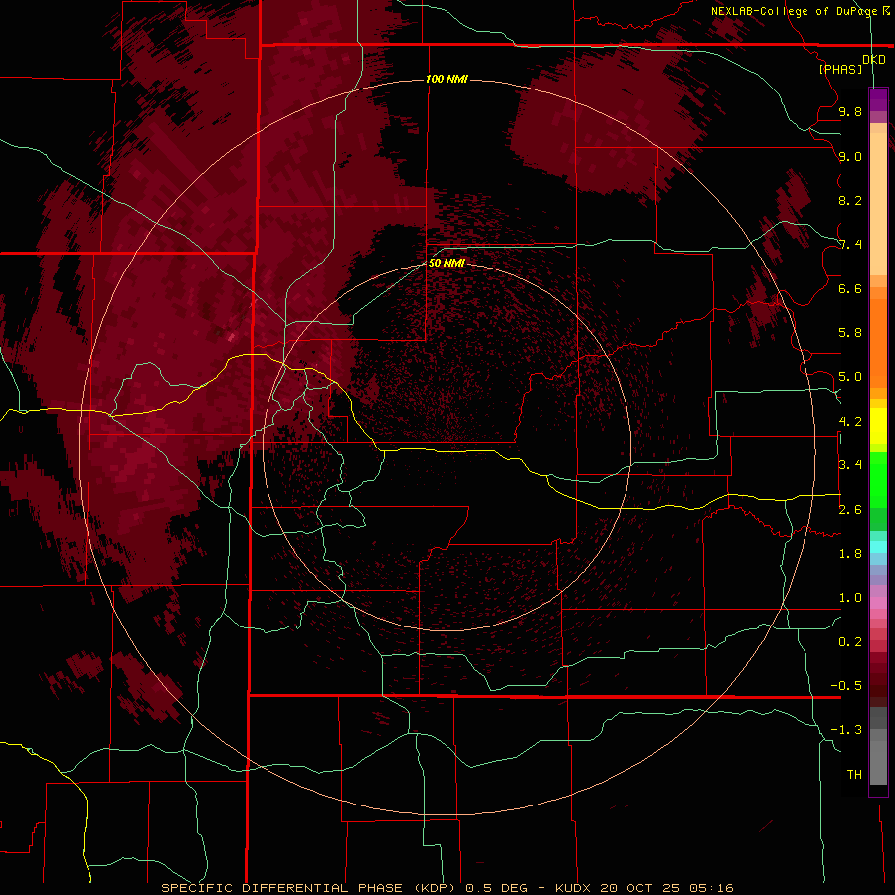Click the 1.0 value on the color scale
This screenshot has width=895, height=895.
[850, 598]
